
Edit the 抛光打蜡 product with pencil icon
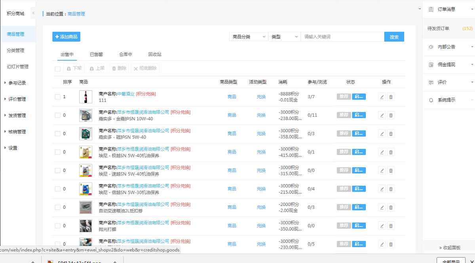click(382, 226)
